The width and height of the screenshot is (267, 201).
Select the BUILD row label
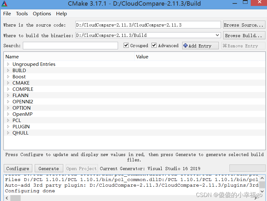coord(19,71)
